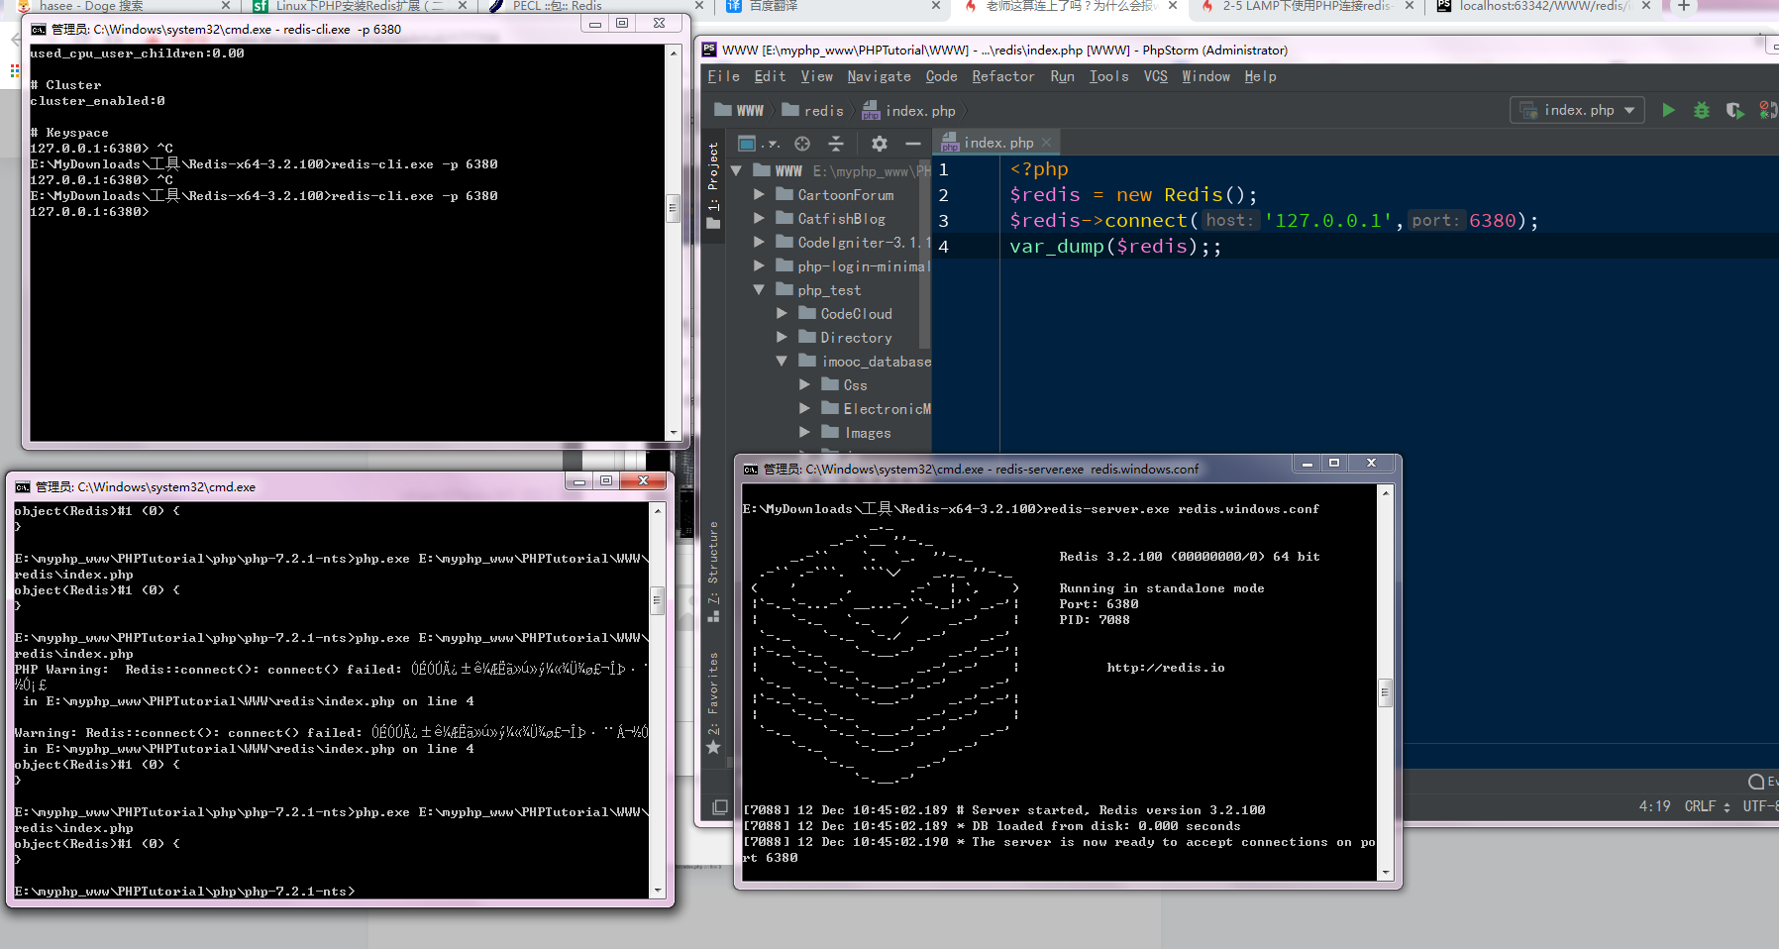1779x949 pixels.
Task: Open the Tools menu in PhpStorm
Action: click(1108, 76)
